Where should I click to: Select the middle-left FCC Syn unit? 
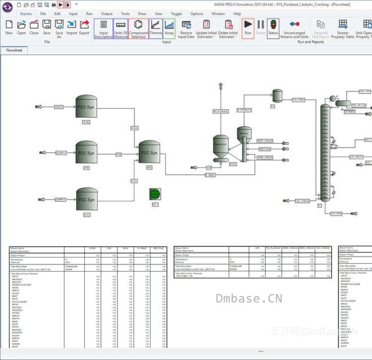point(86,152)
